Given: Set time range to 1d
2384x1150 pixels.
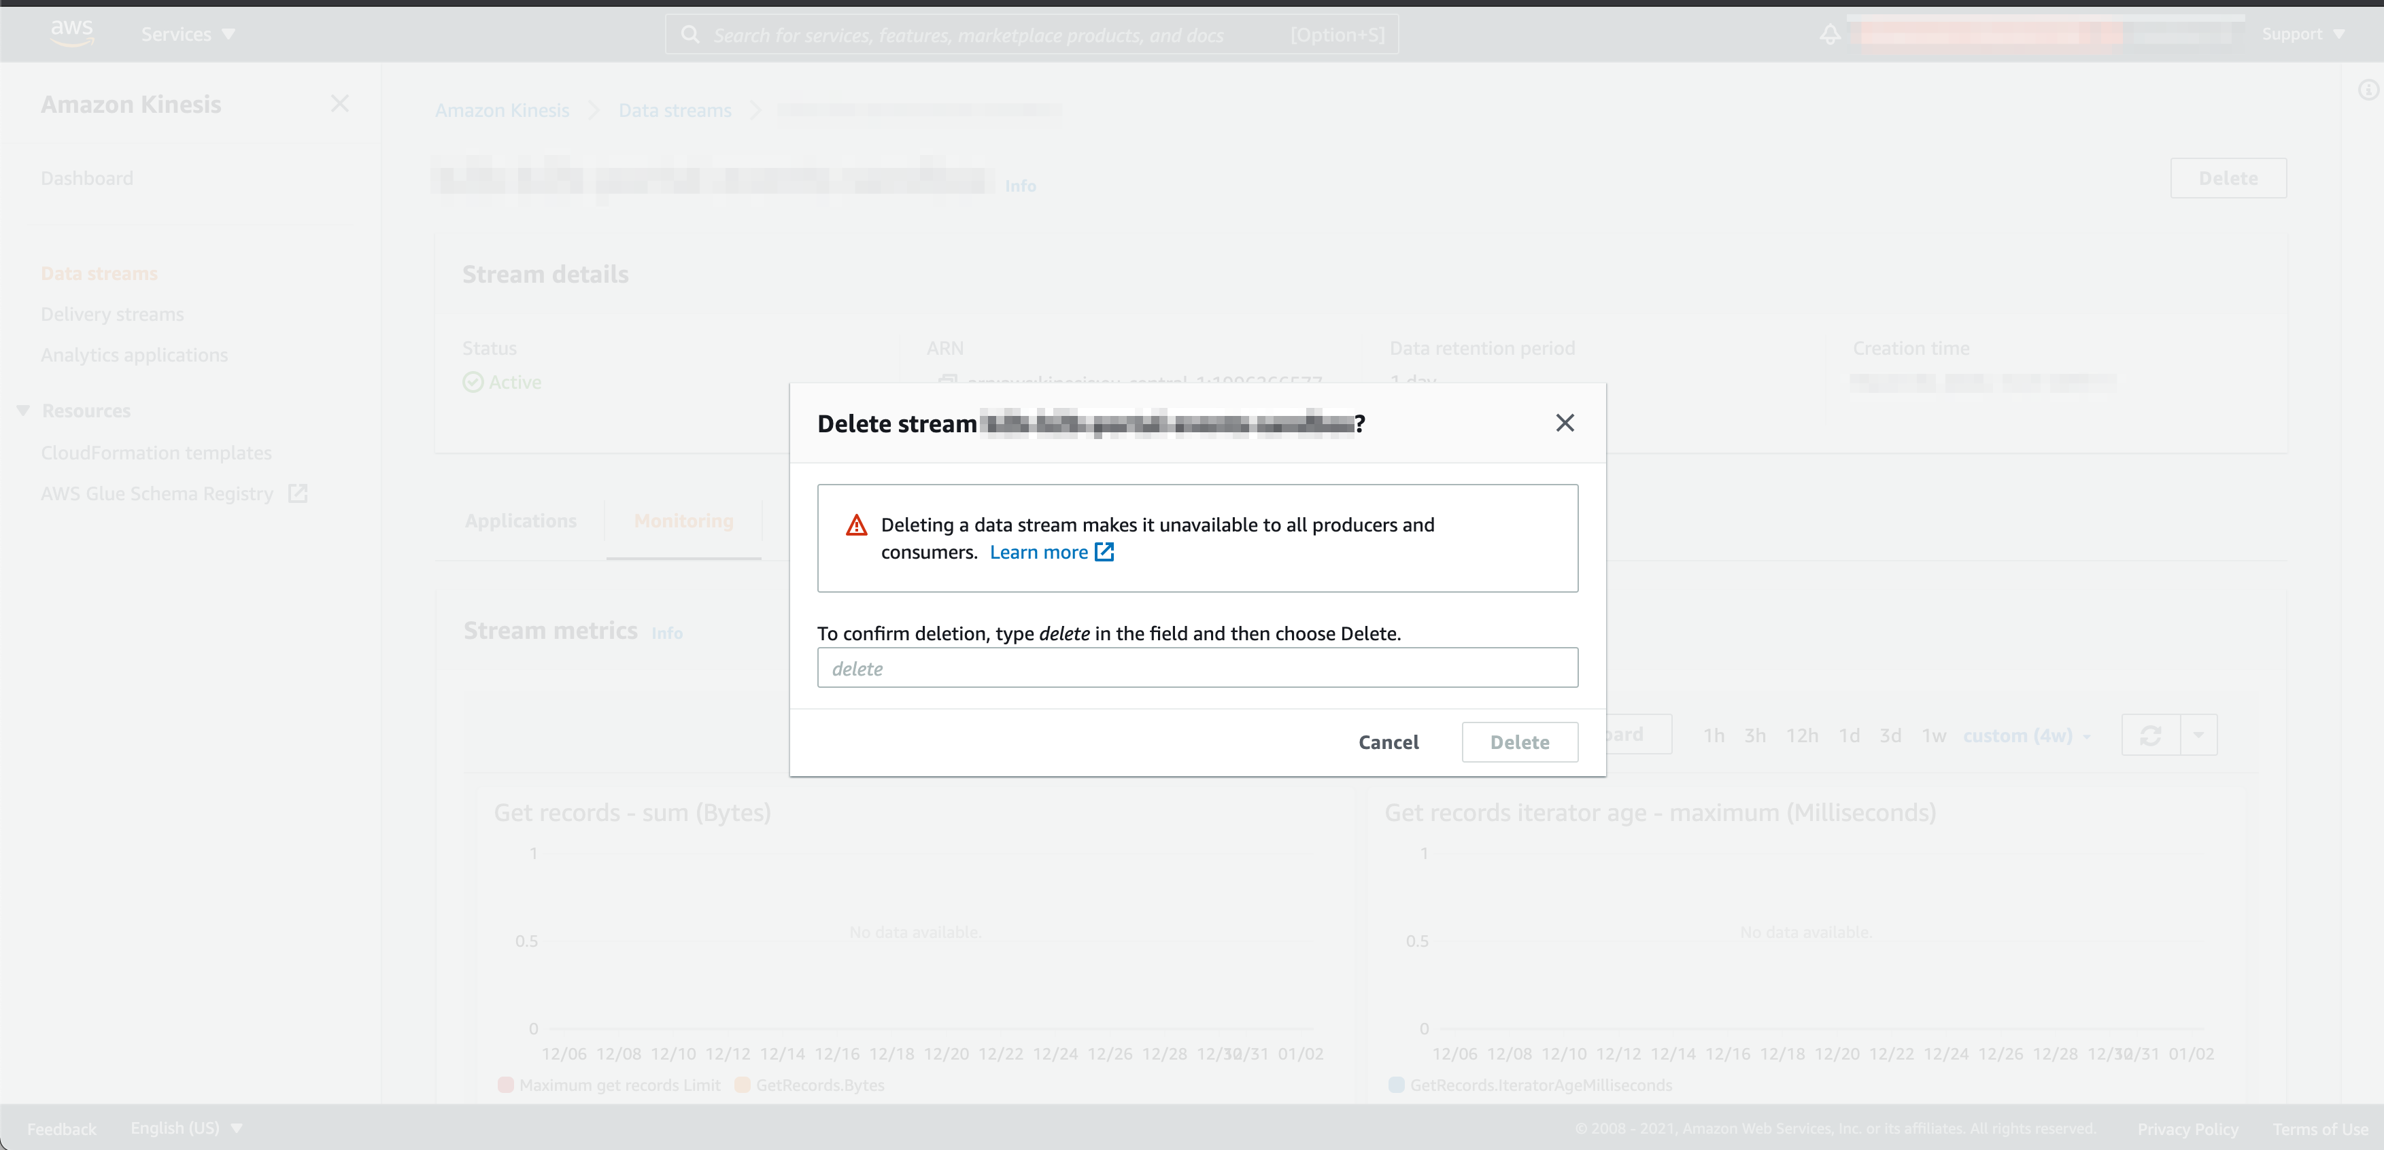Looking at the screenshot, I should pyautogui.click(x=1849, y=735).
